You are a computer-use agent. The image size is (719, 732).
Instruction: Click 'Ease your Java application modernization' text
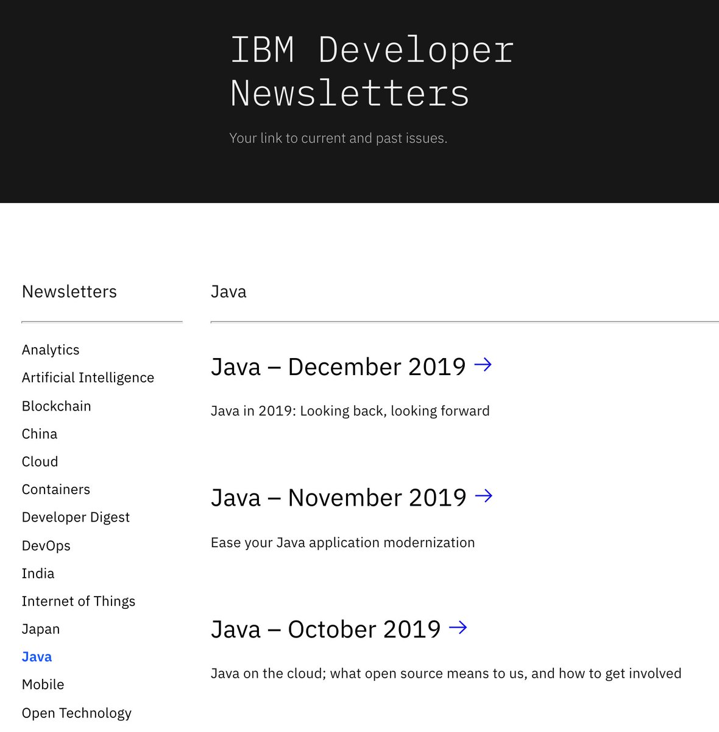(x=342, y=543)
